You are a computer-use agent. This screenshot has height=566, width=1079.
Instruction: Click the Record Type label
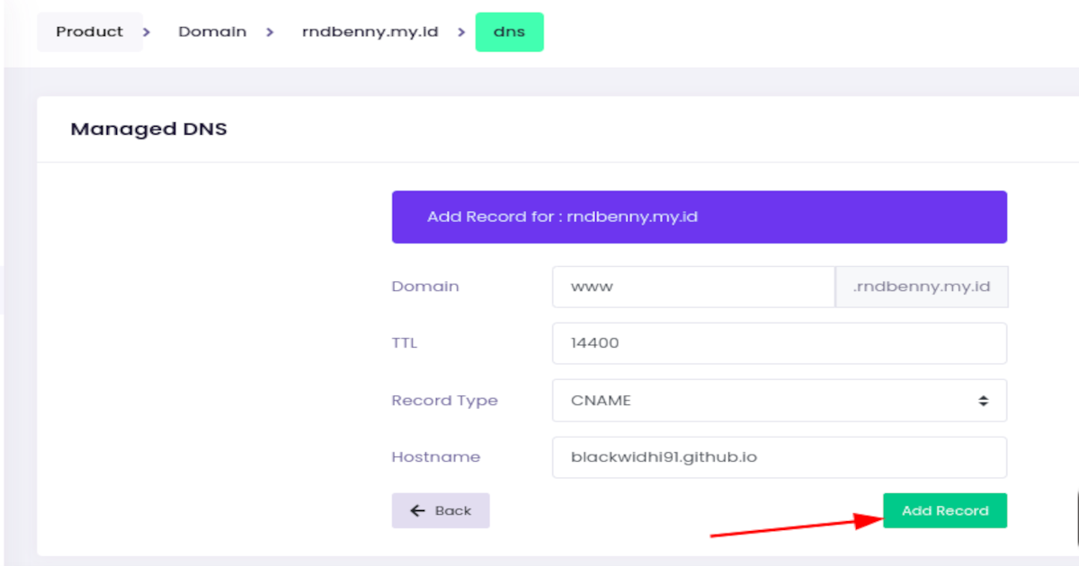click(x=444, y=401)
